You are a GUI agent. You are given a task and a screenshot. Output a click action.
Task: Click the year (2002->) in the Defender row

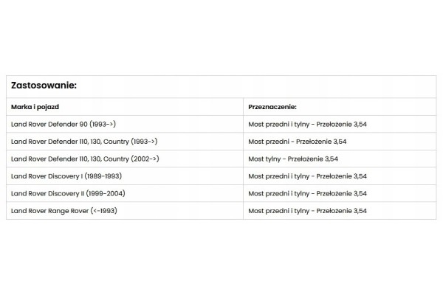145,159
